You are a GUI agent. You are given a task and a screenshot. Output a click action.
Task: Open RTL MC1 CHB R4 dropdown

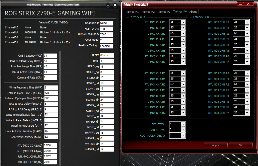point(247,96)
